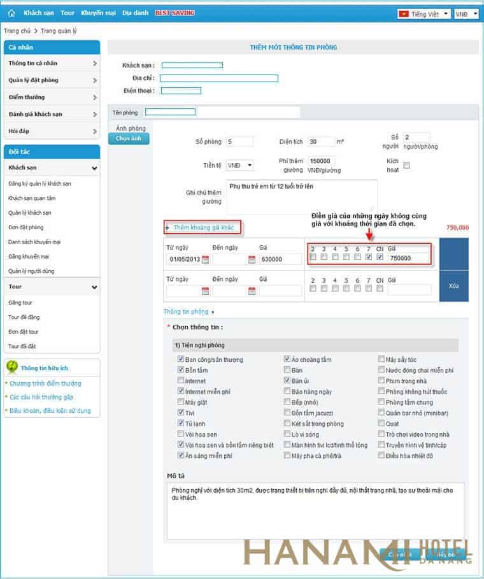Click the lightbulb Thông tin hữu ích icon

pos(12,367)
